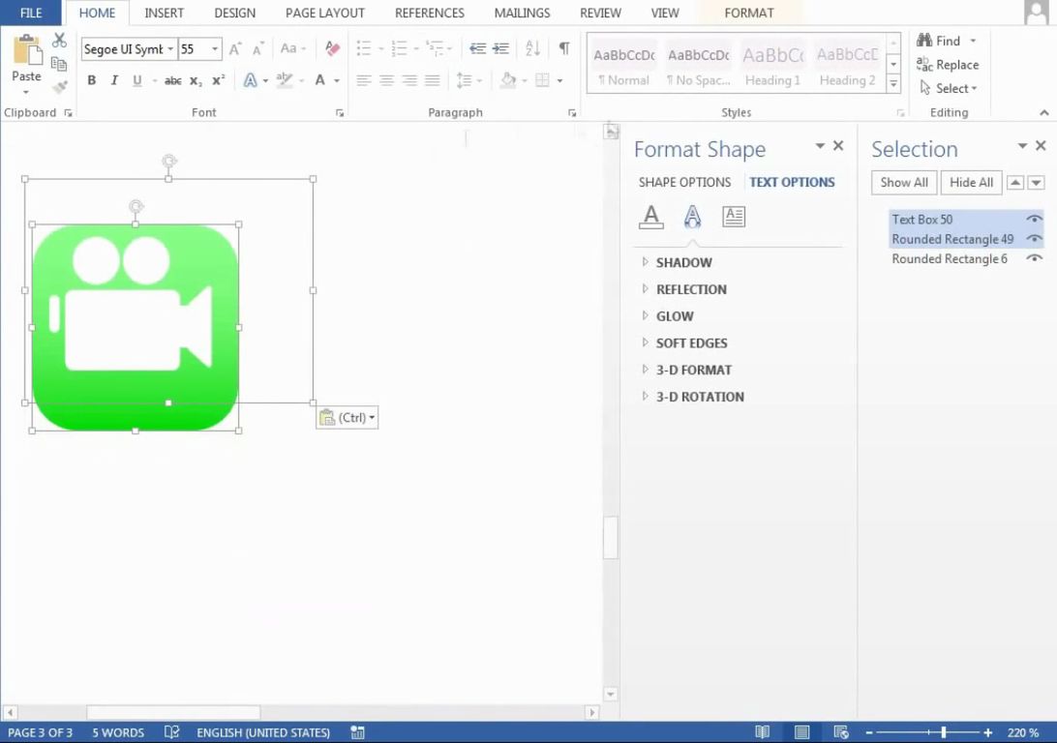Click Replace in Editing group
Image resolution: width=1057 pixels, height=743 pixels.
(947, 65)
